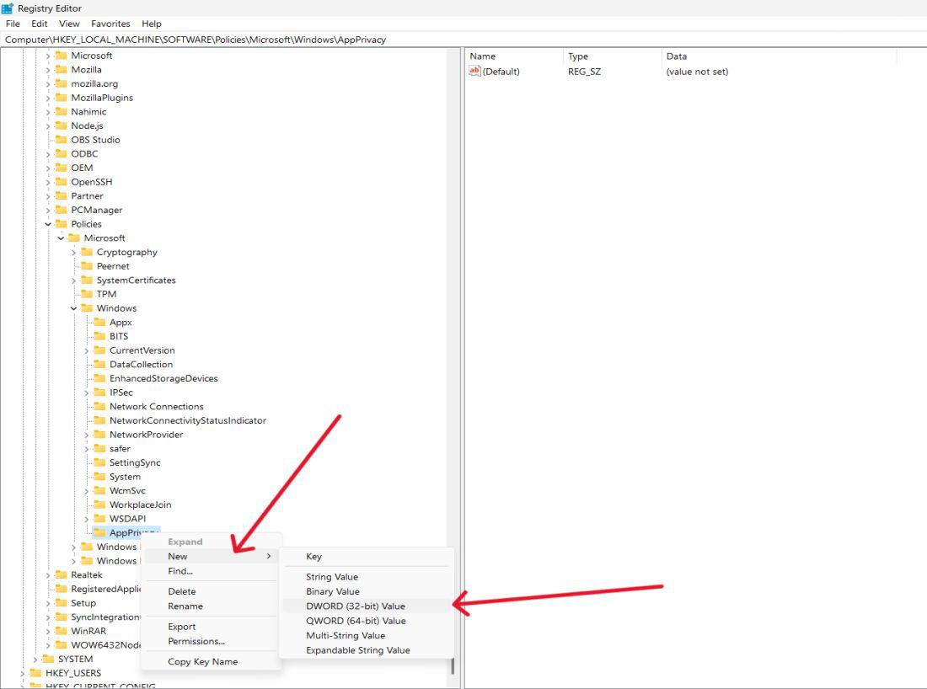Screen dimensions: 927x689
Task: Click the Peernet folder icon
Action: [87, 266]
